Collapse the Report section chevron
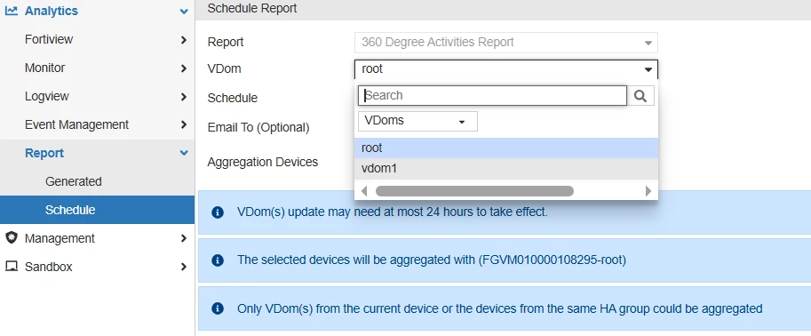Viewport: 811px width, 336px height. click(184, 153)
